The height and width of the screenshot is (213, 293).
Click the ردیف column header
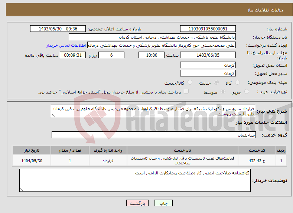(281, 150)
